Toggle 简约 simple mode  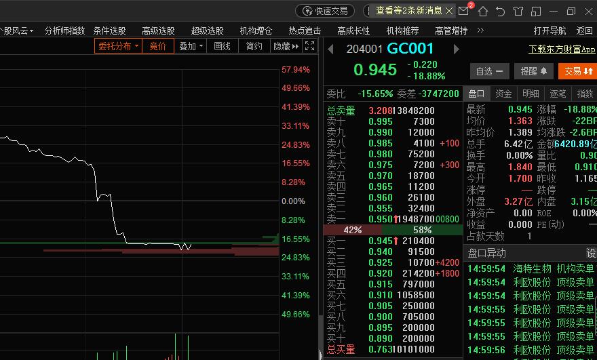pos(254,46)
